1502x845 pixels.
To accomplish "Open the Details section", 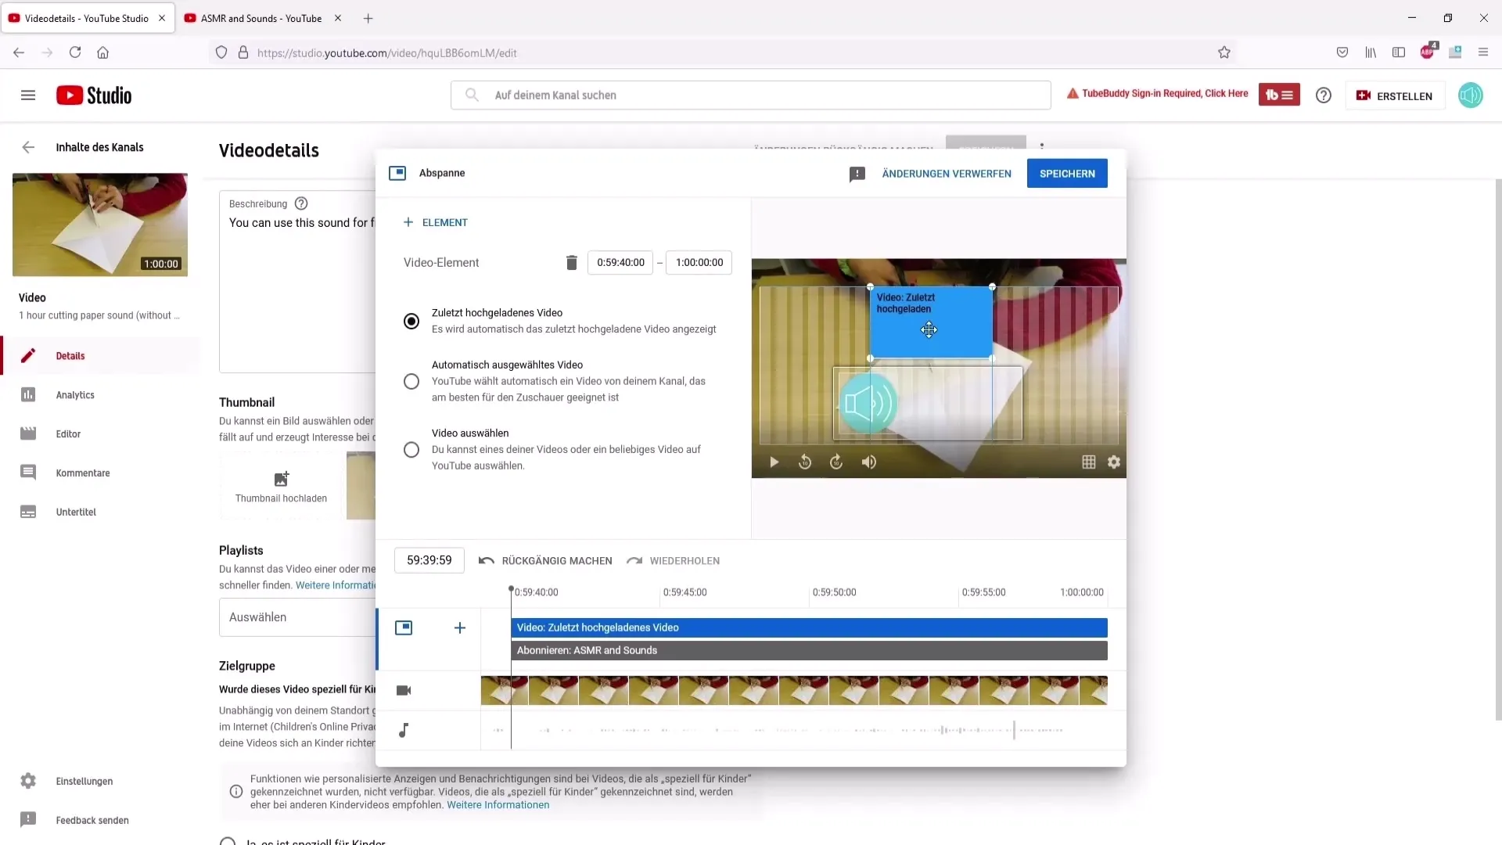I will click(x=100, y=356).
